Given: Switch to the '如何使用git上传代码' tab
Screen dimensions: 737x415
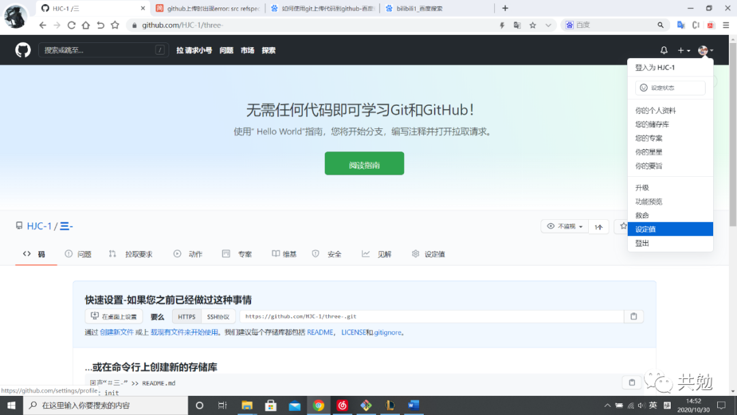Looking at the screenshot, I should pos(323,8).
